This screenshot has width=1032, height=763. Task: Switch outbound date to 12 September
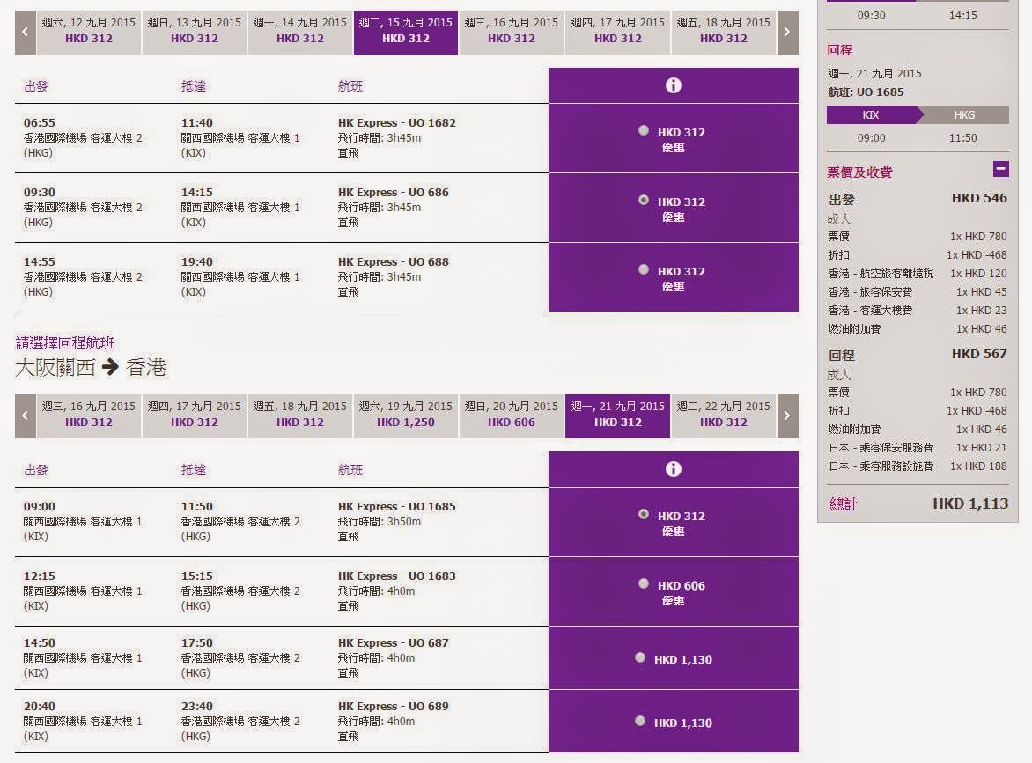(89, 31)
